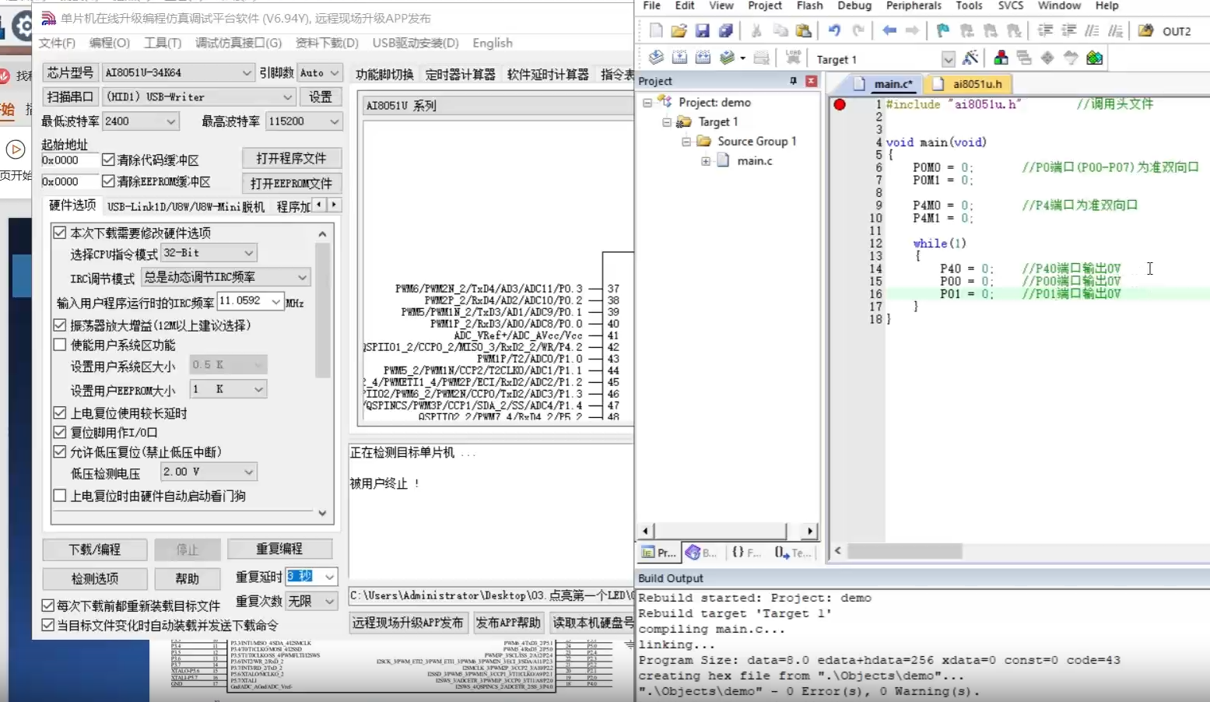Viewport: 1210px width, 702px height.
Task: Switch to the Templates tab in Project panel
Action: pos(792,553)
